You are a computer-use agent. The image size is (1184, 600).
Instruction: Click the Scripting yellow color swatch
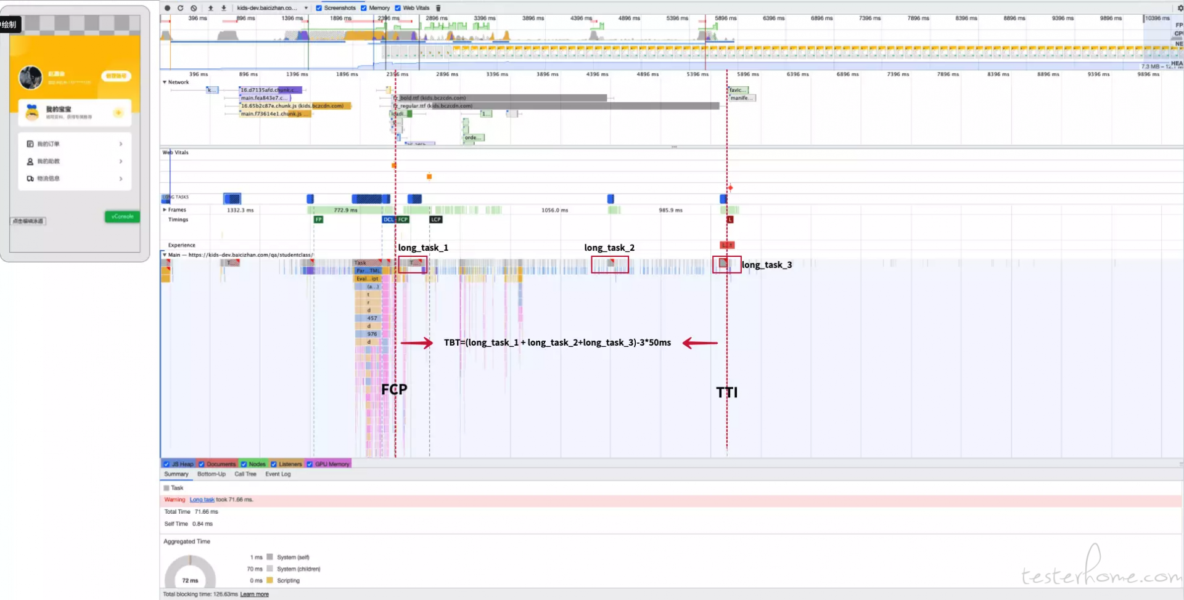269,580
